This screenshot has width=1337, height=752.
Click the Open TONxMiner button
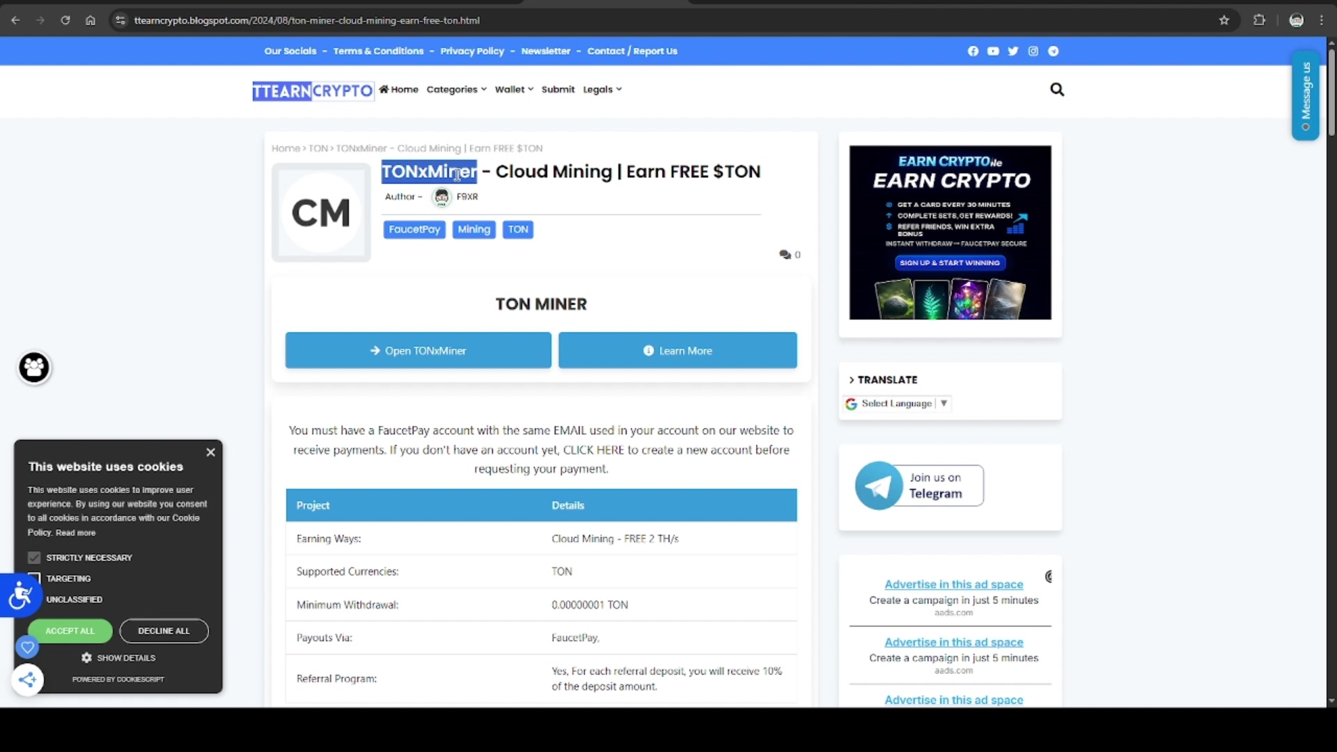point(417,350)
